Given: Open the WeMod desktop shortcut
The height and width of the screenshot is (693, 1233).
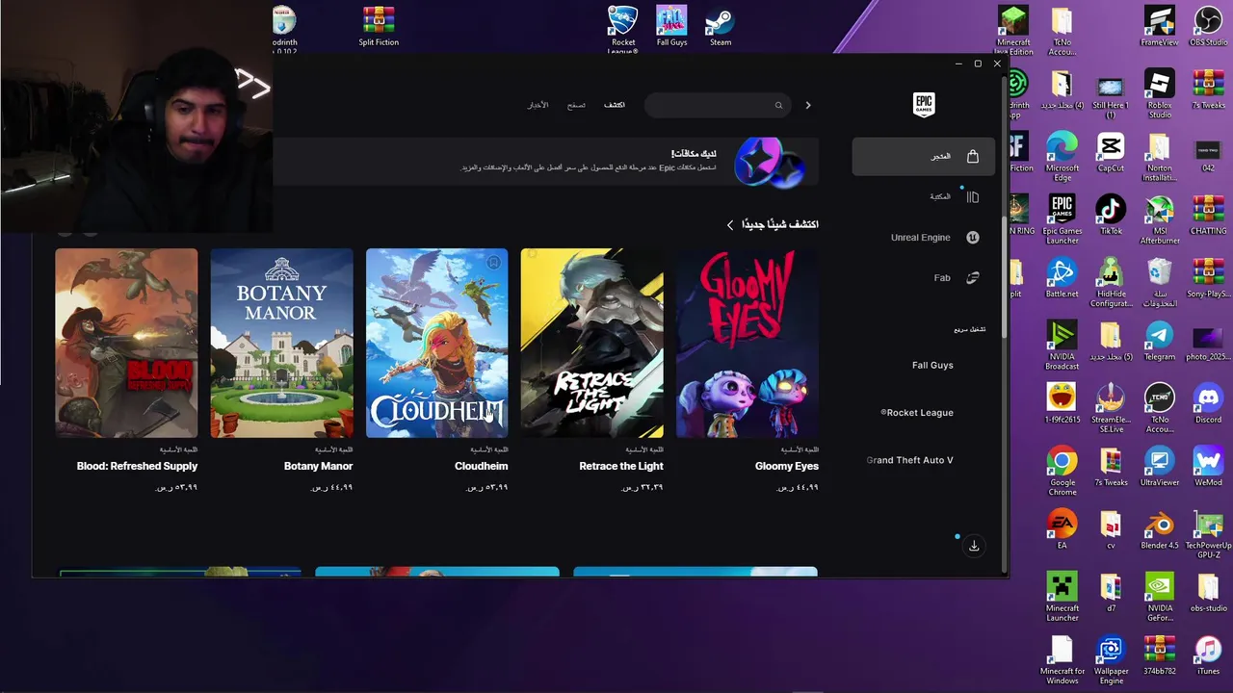Looking at the screenshot, I should 1208,466.
